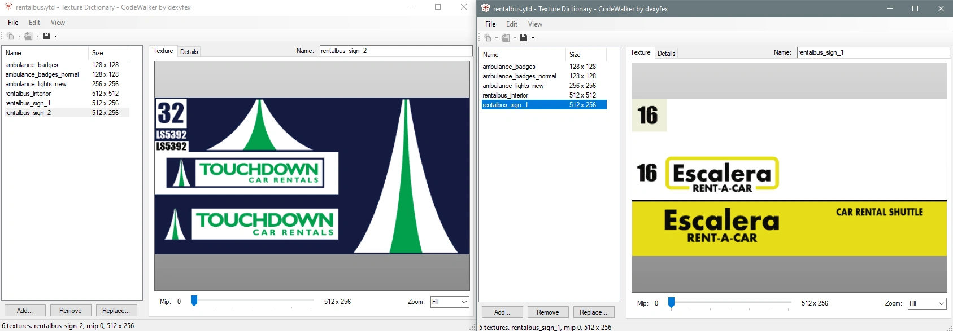This screenshot has width=953, height=331.
Task: Click Name column header in left window list
Action: pos(46,53)
